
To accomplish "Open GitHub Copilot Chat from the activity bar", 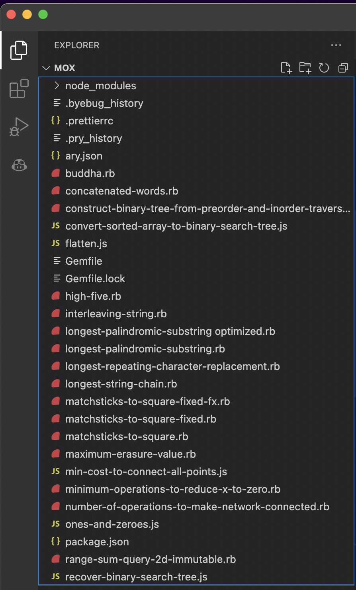I will coord(18,165).
